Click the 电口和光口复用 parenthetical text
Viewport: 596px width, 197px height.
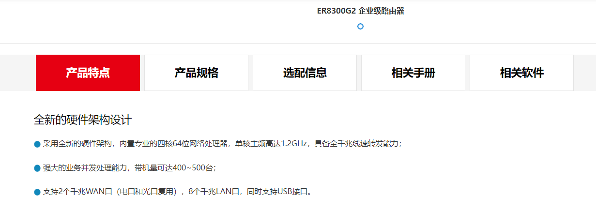[144, 192]
